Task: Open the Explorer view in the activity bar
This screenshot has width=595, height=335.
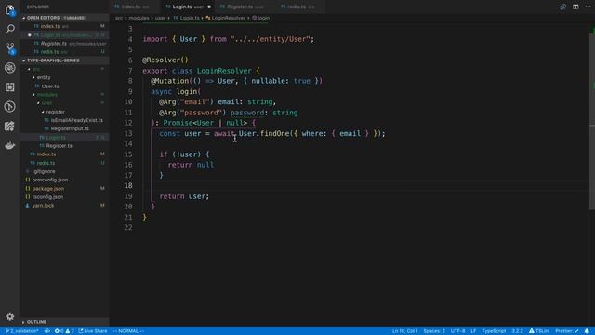Action: coord(10,10)
